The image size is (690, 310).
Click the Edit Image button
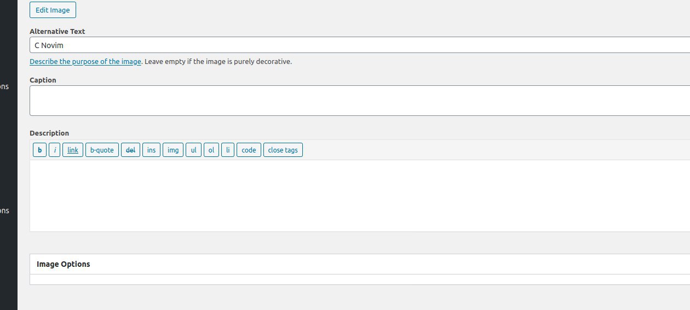(53, 10)
